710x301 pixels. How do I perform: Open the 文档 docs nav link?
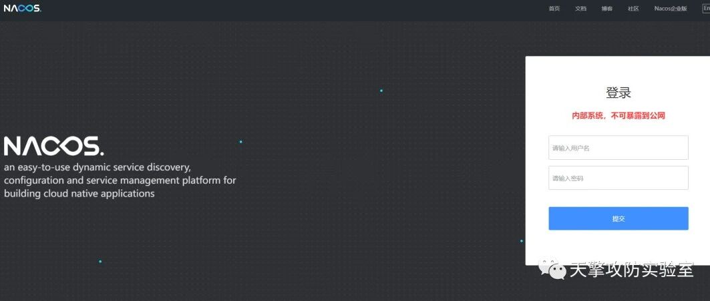pos(580,9)
